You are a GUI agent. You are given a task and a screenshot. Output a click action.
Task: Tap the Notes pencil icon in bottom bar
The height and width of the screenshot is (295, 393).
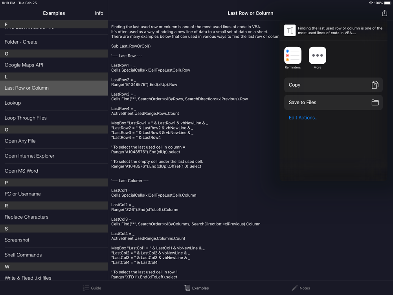tap(295, 288)
